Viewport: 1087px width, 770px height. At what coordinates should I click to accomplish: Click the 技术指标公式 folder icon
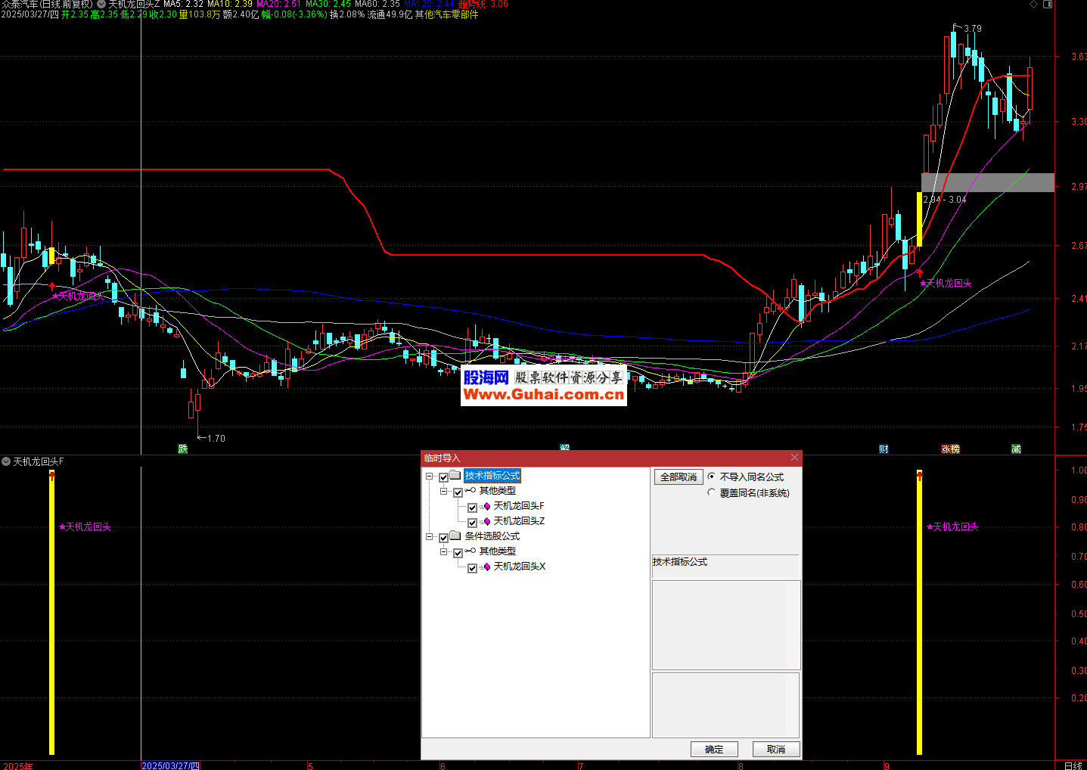pos(455,476)
